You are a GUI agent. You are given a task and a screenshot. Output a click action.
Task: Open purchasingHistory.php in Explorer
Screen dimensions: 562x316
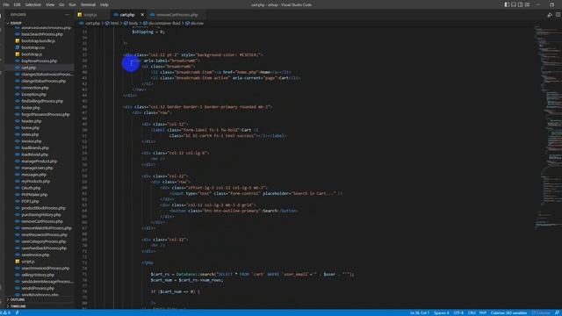click(x=41, y=214)
